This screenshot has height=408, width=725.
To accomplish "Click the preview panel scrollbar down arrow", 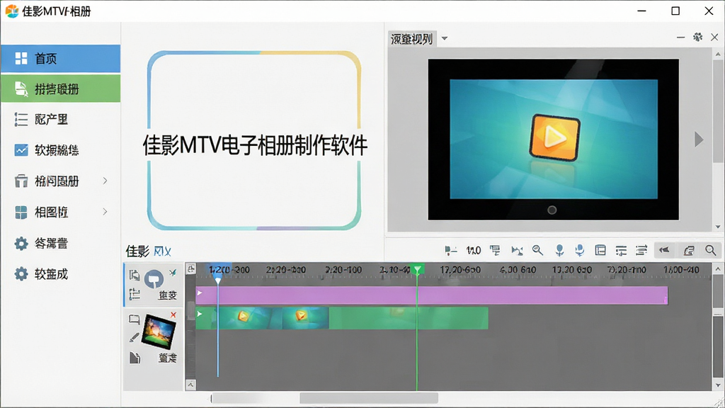I will [718, 227].
